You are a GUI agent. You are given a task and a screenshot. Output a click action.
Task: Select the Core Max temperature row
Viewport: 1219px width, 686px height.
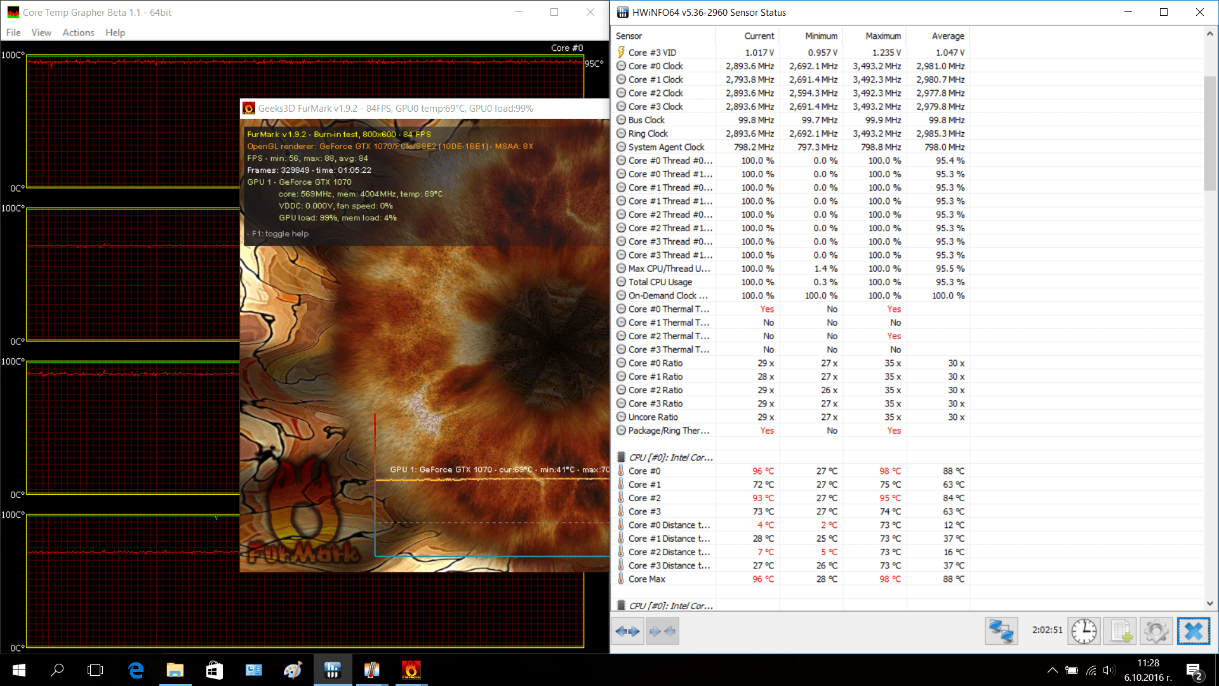click(x=646, y=579)
